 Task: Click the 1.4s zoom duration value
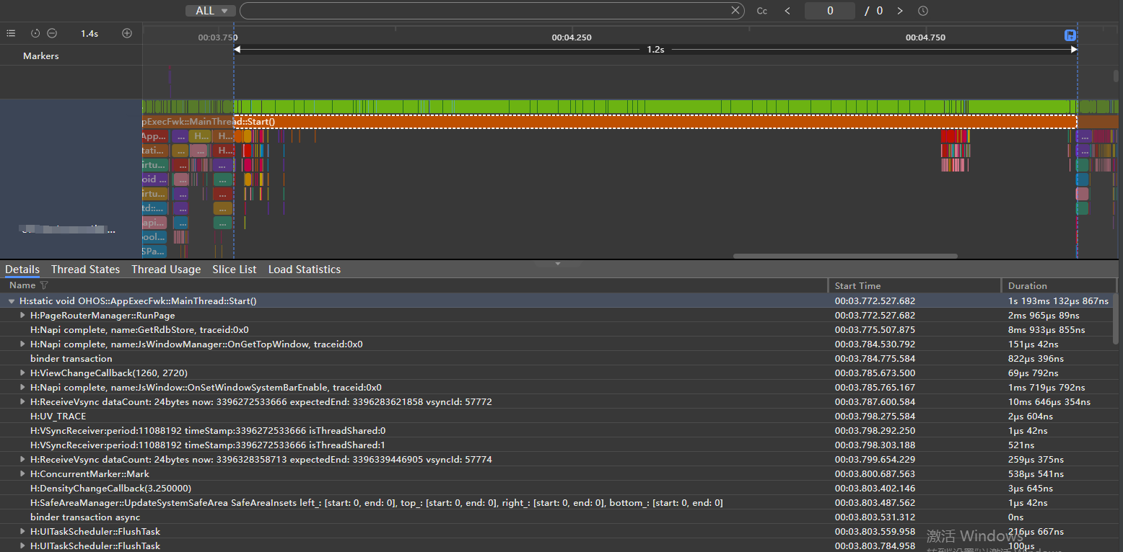(89, 33)
